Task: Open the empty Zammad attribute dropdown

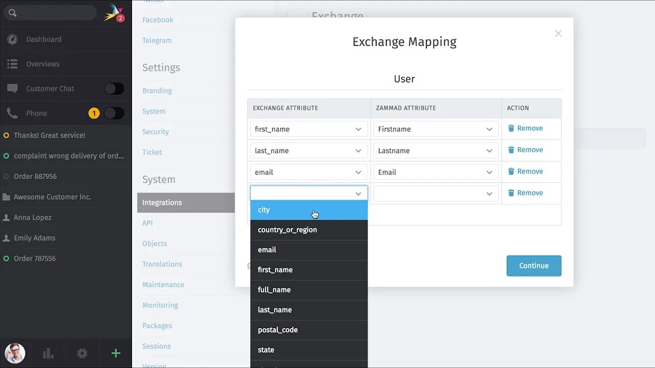Action: coord(436,193)
